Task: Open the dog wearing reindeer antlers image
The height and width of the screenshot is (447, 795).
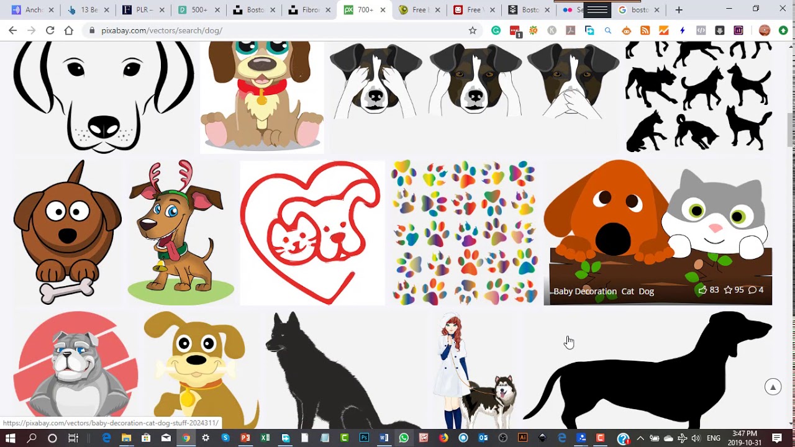Action: coord(181,233)
